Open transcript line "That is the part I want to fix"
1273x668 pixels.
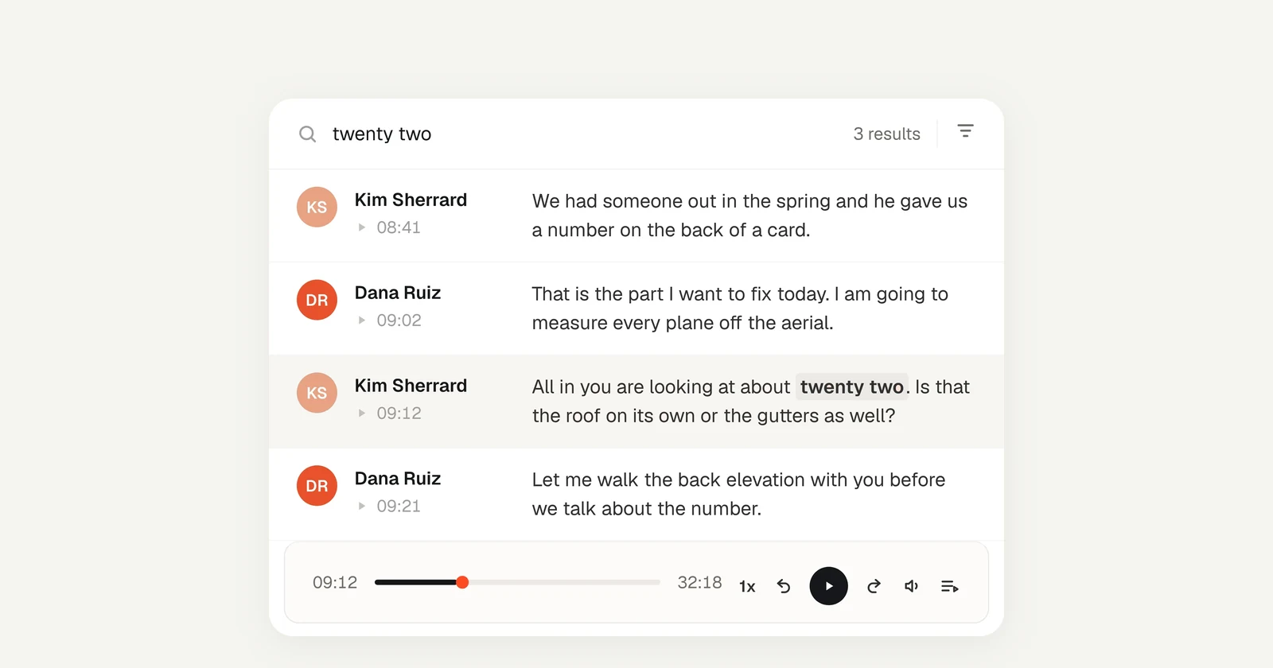pos(740,309)
